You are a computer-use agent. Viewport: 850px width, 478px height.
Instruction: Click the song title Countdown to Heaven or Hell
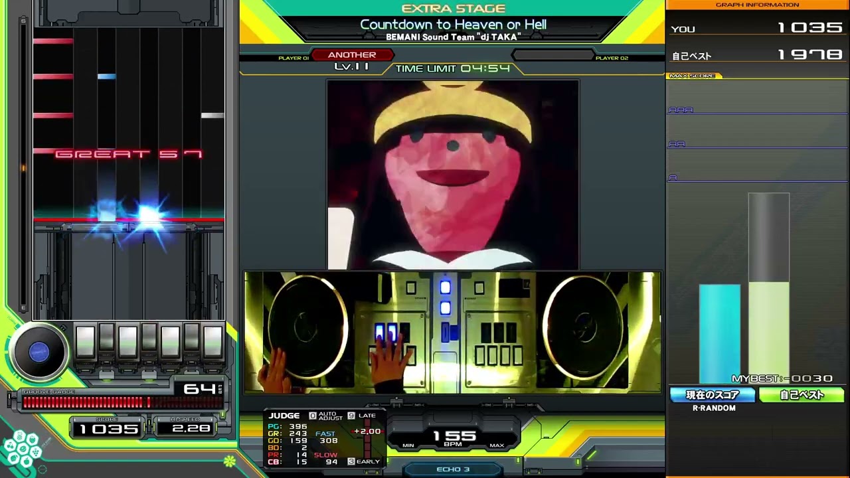(x=454, y=25)
